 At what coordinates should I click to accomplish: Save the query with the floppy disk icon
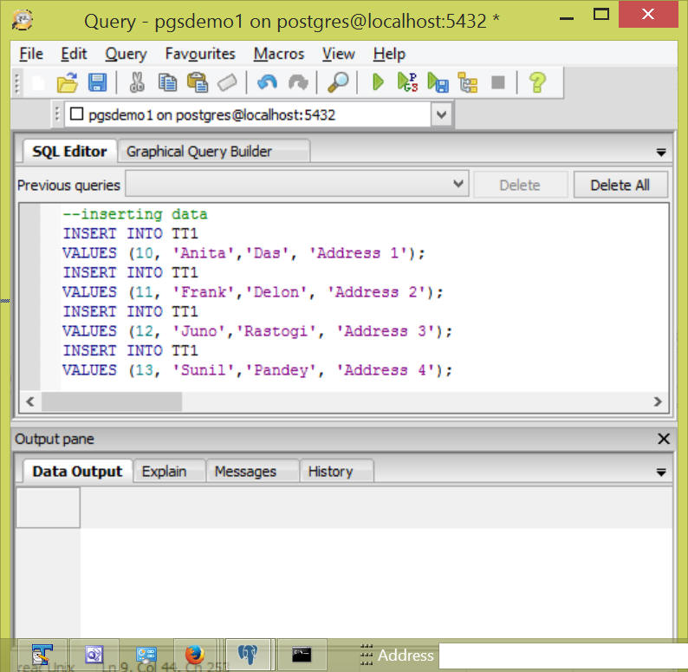(x=98, y=82)
